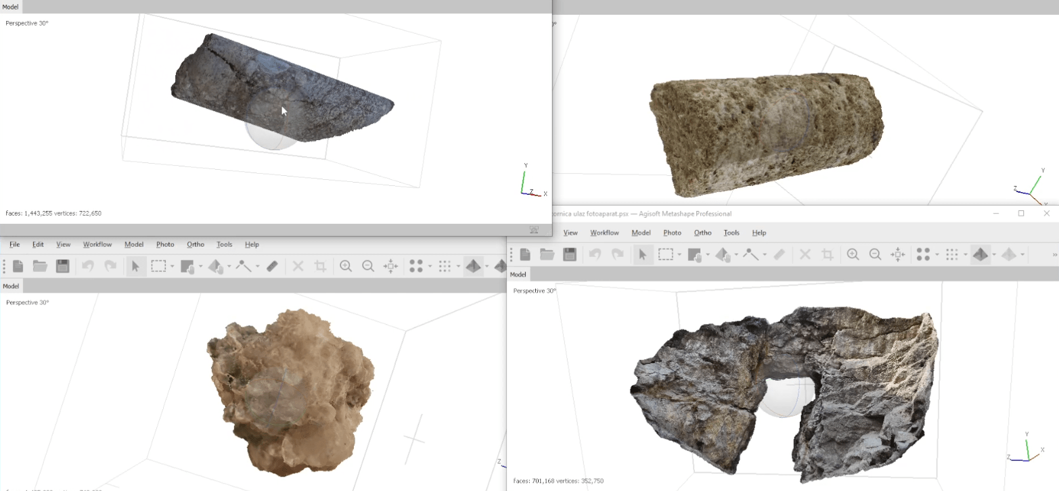Image resolution: width=1059 pixels, height=491 pixels.
Task: Expand Rectangle Selection dropdown arrow in bottom-left window
Action: click(x=172, y=266)
